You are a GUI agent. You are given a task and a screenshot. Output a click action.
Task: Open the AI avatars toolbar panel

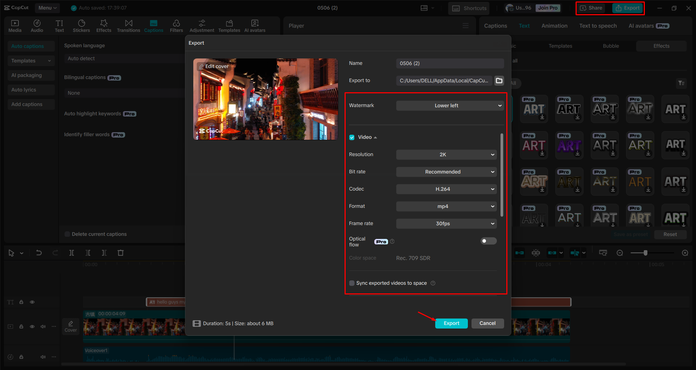[255, 26]
